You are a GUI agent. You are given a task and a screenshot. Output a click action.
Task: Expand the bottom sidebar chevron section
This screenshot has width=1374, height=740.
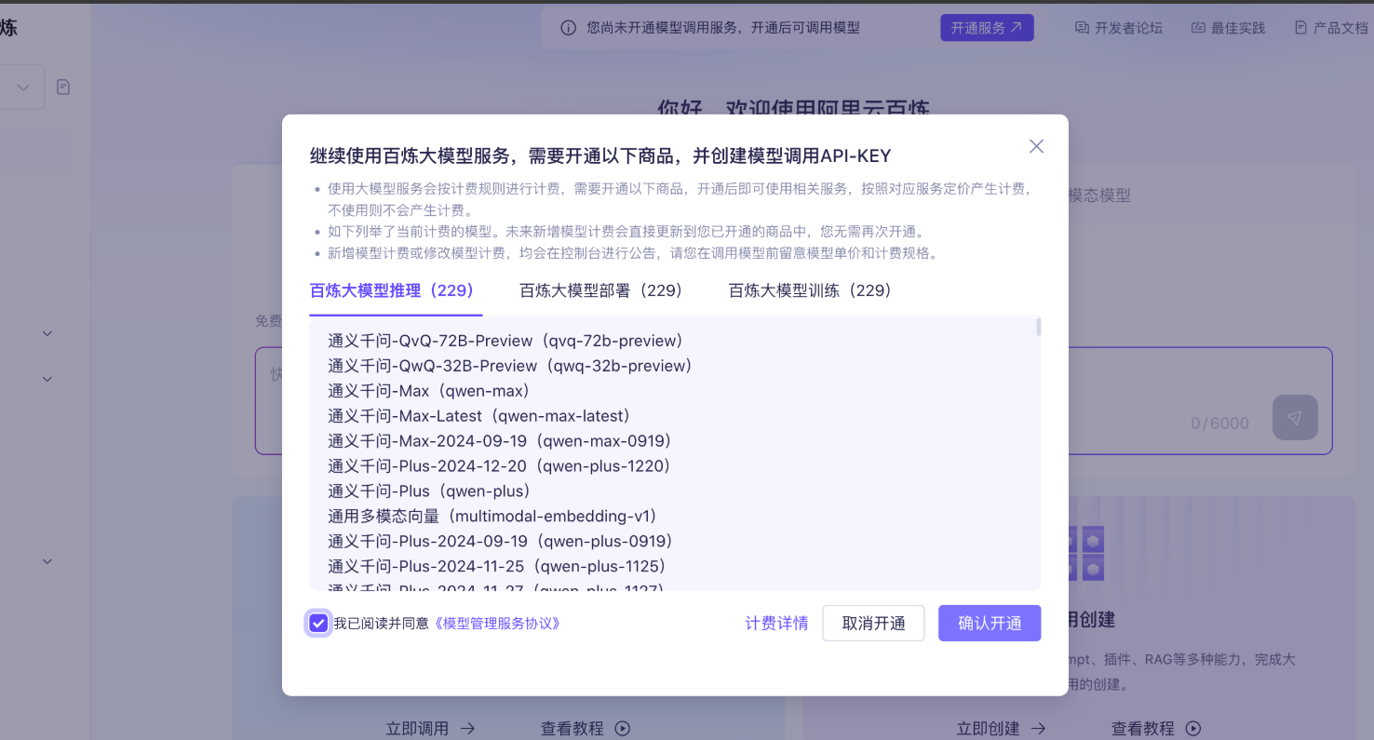47,561
